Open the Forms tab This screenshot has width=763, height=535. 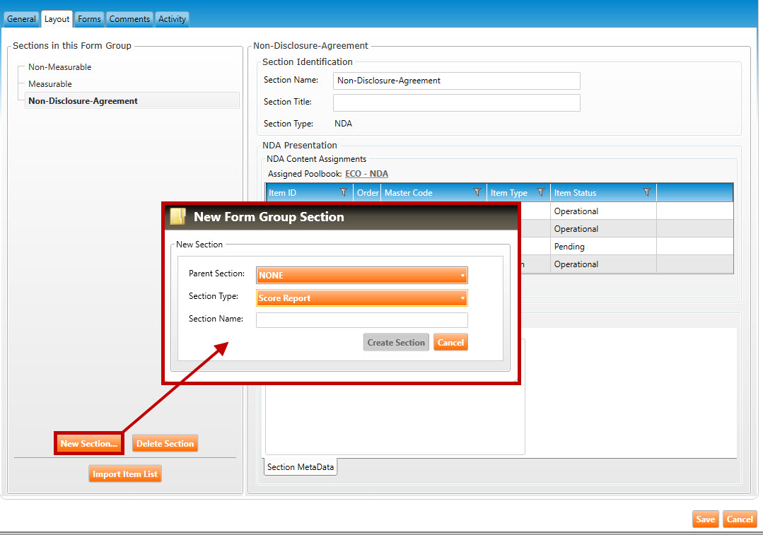89,19
